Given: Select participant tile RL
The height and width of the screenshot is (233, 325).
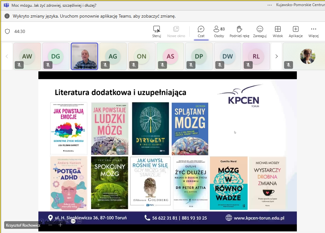Looking at the screenshot, I should click(256, 56).
